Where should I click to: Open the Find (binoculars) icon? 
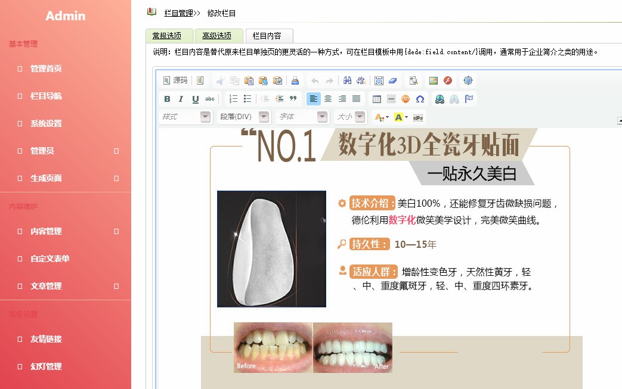[x=347, y=80]
